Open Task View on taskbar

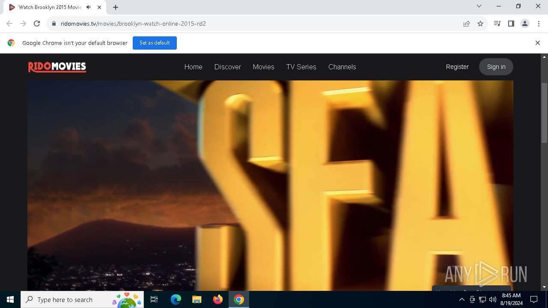tap(154, 299)
